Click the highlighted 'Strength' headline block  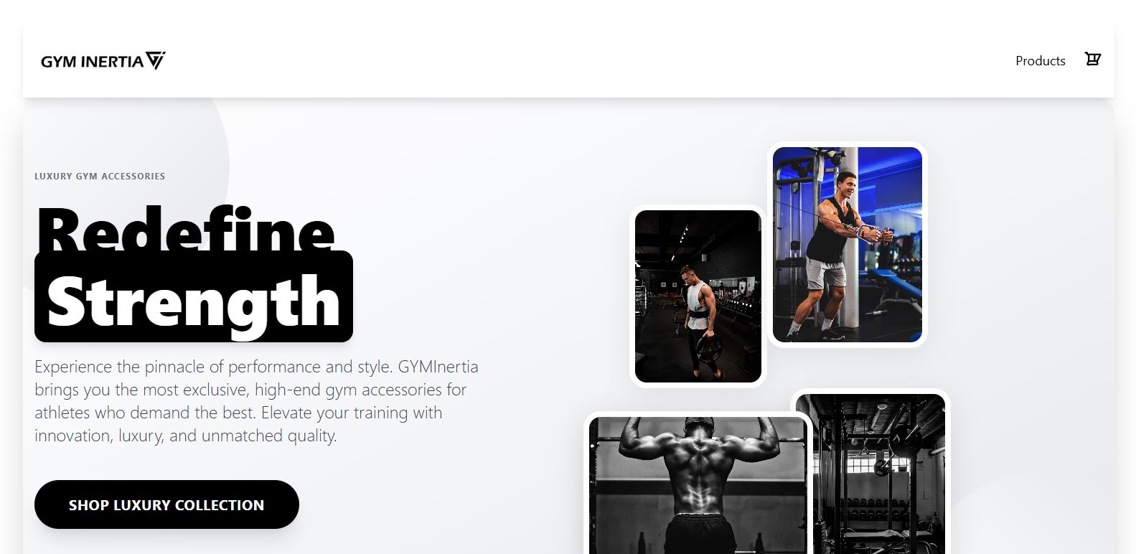click(194, 296)
